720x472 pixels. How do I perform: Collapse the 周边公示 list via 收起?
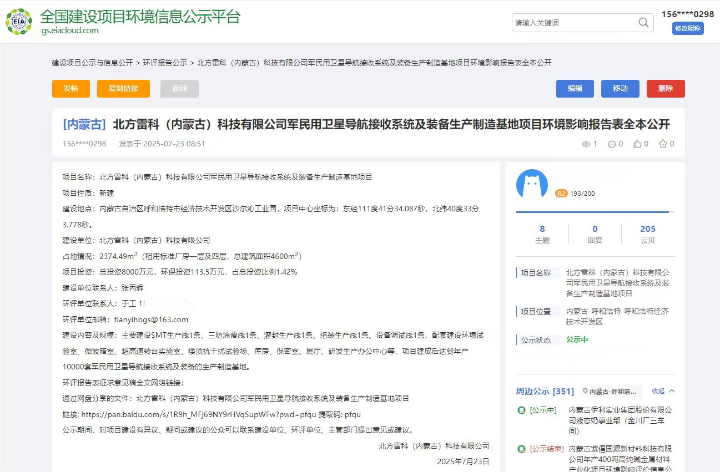click(x=663, y=391)
